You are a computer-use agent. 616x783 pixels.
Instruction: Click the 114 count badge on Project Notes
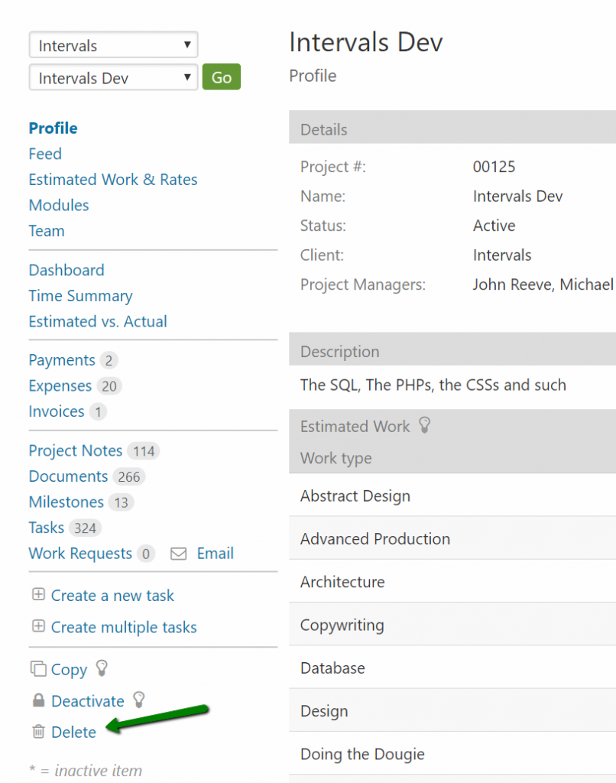pyautogui.click(x=144, y=451)
